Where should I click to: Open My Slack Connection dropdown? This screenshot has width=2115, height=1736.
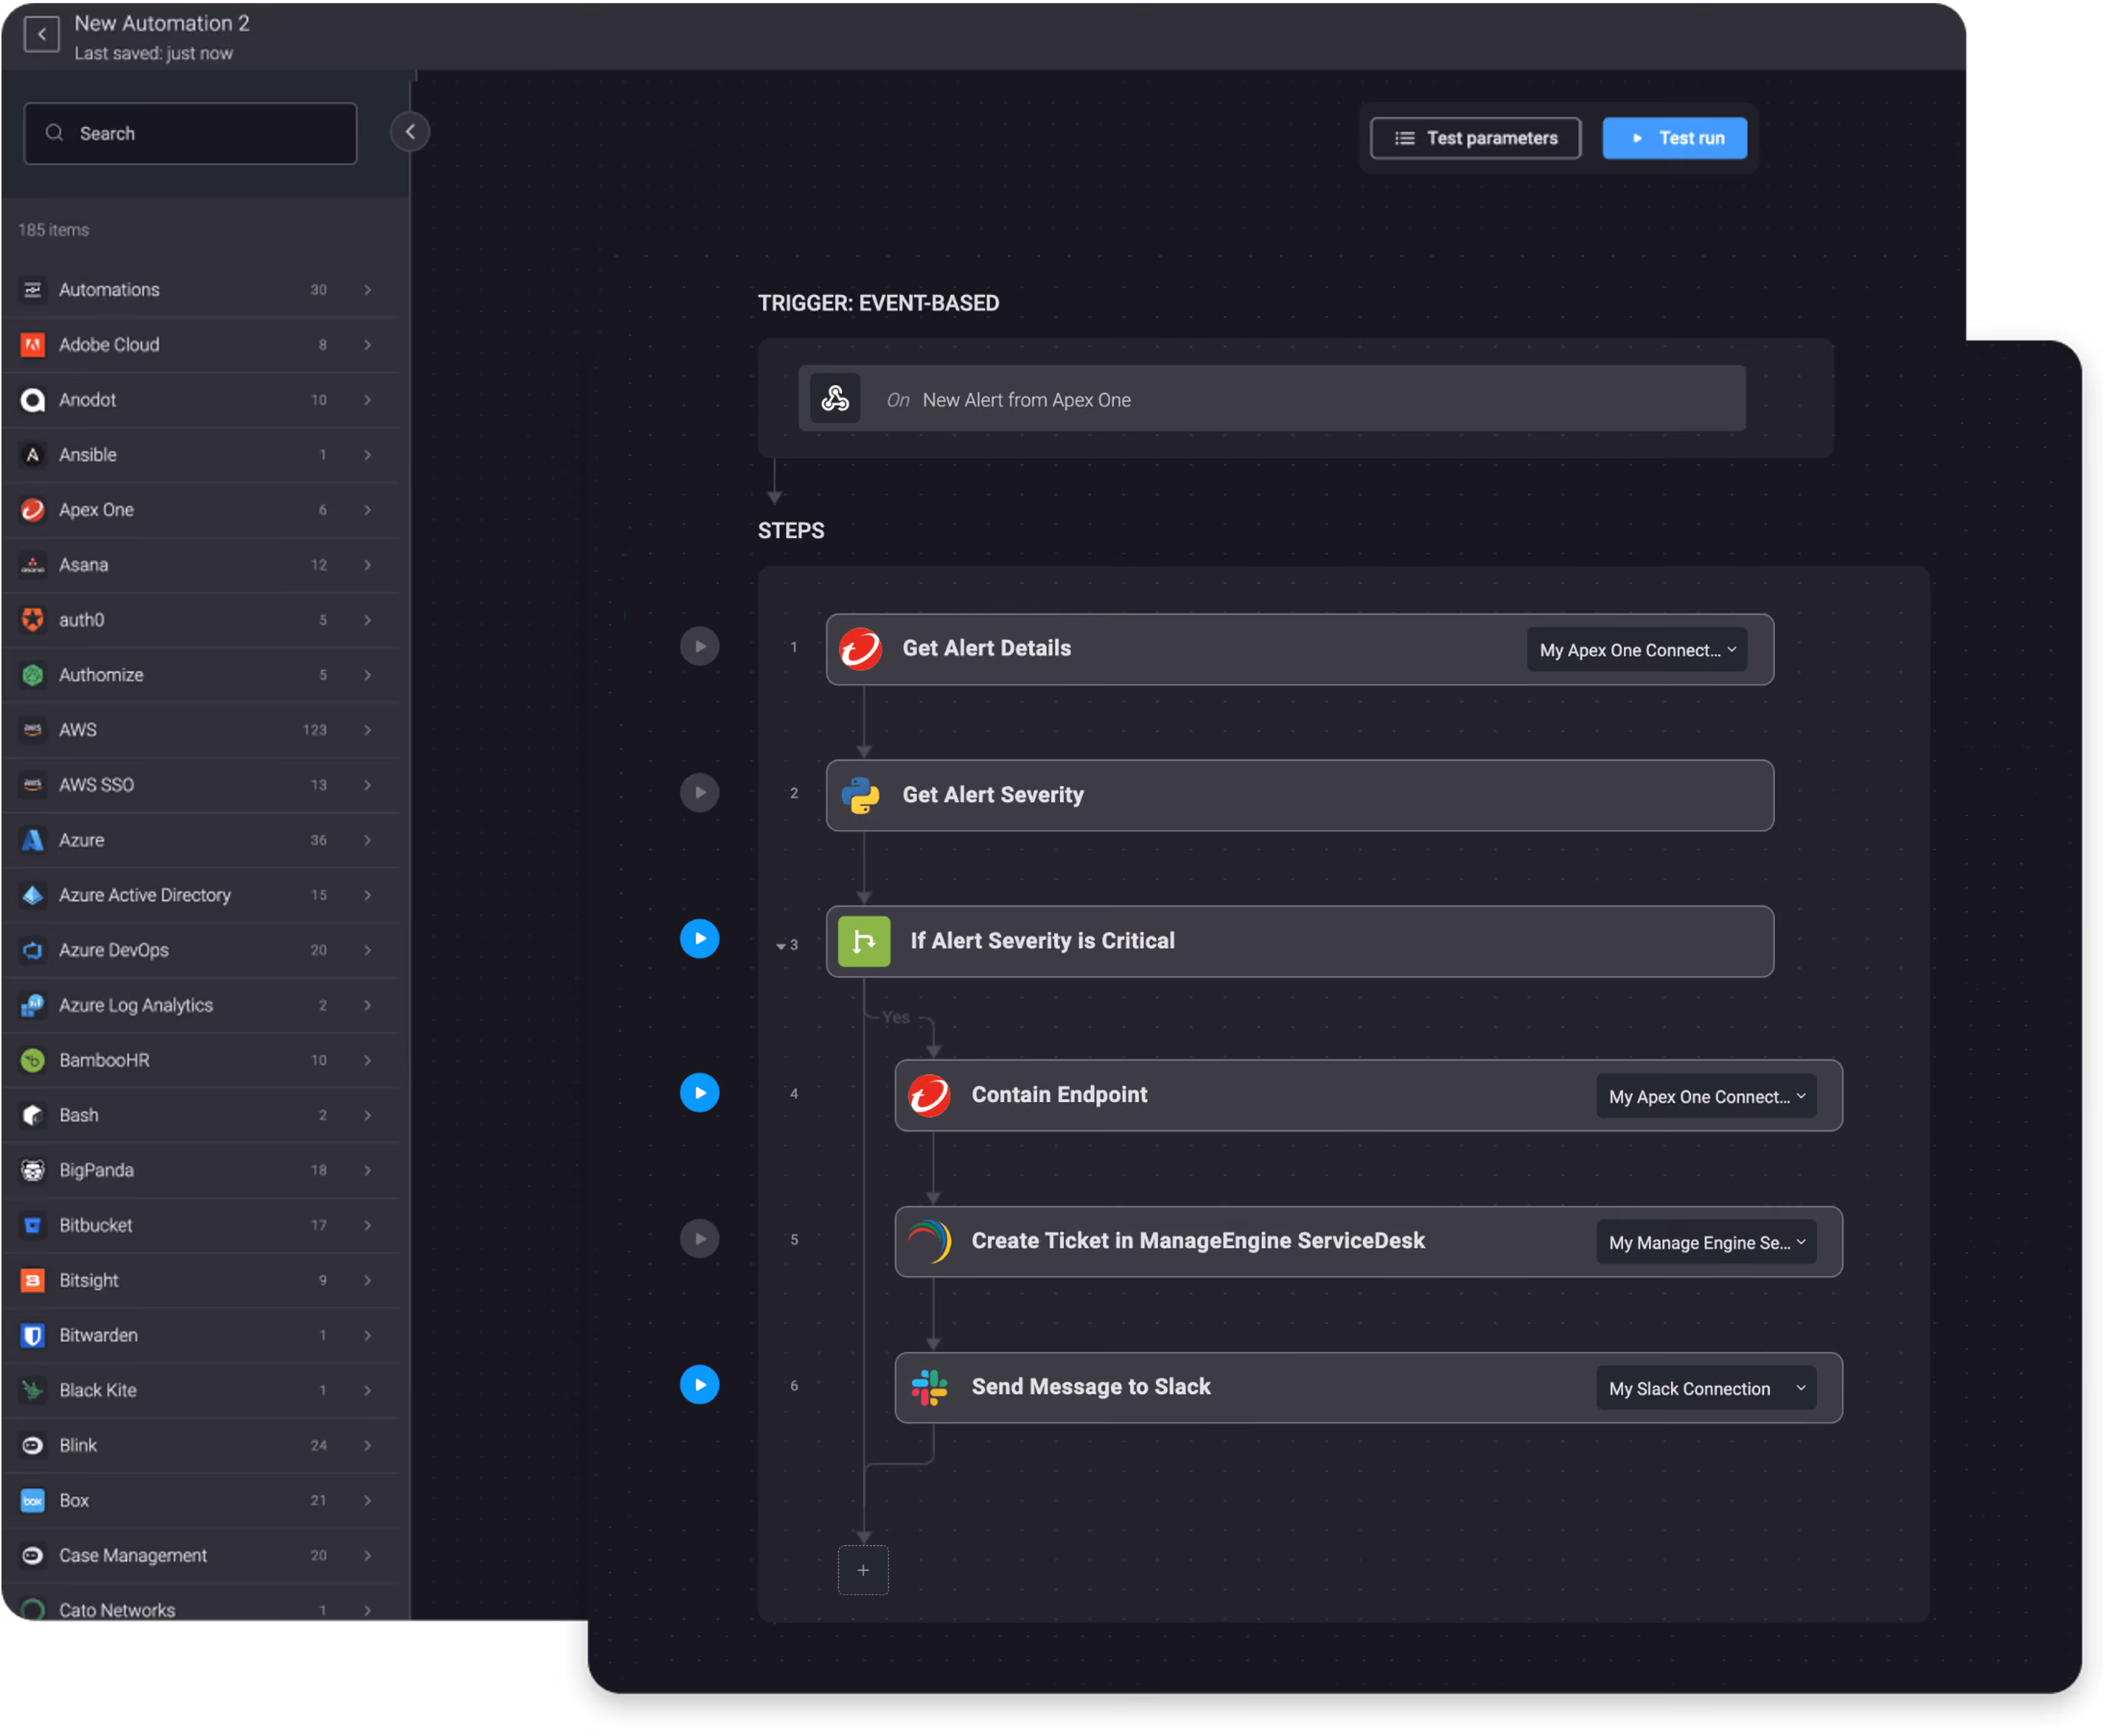click(x=1707, y=1389)
